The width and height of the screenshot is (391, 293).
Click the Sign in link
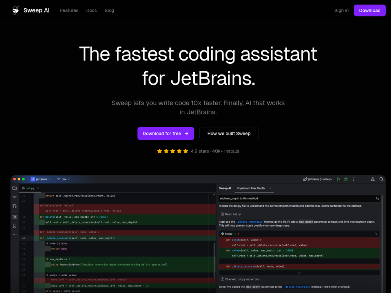[341, 10]
